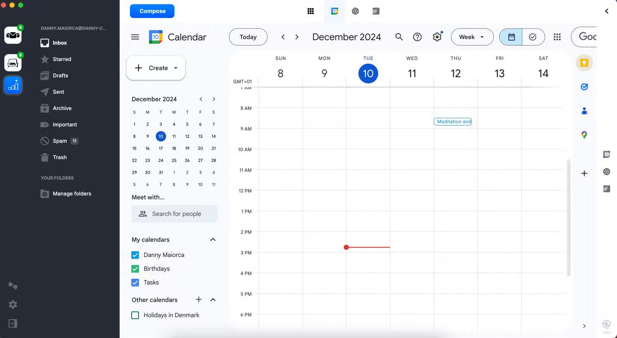617x338 pixels.
Task: Open the Week view dropdown
Action: [472, 37]
